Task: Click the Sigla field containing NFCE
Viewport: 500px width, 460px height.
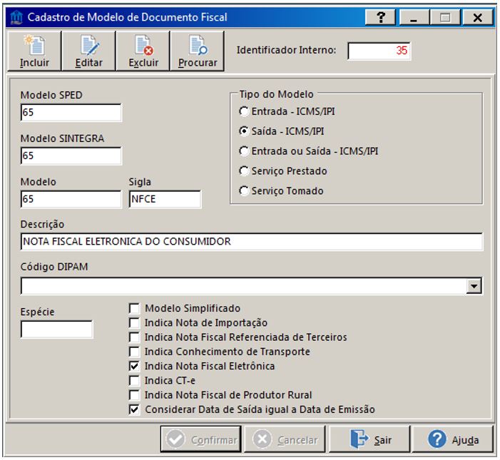Action: (x=165, y=199)
